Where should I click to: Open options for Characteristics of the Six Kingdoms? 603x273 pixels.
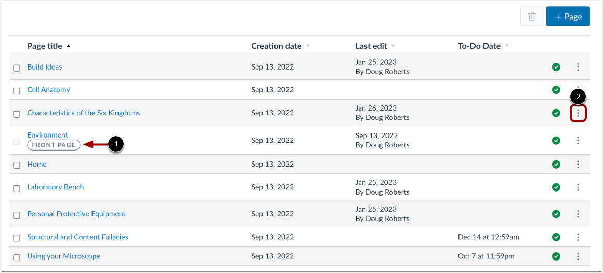click(x=578, y=113)
